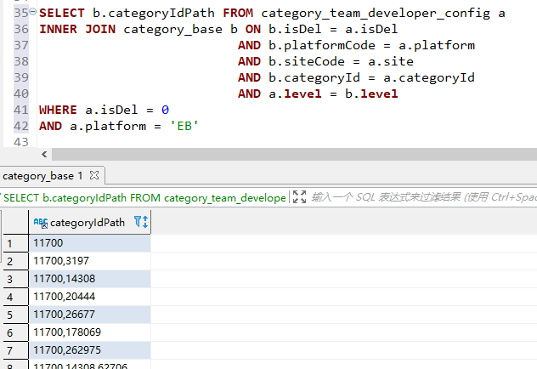Click INNER JOIN keyword on line 36
This screenshot has width=537, height=369.
[x=77, y=29]
